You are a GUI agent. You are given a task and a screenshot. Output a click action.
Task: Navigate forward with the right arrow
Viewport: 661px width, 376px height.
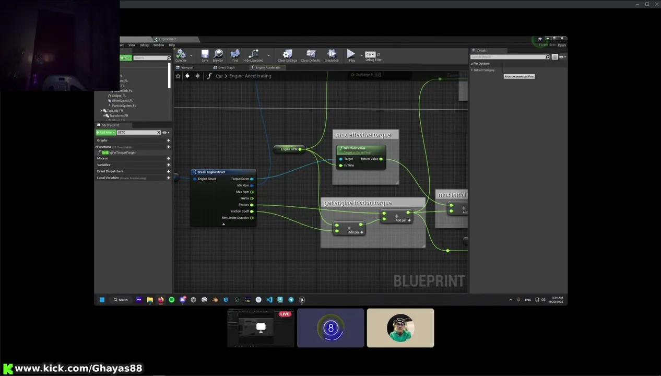197,76
